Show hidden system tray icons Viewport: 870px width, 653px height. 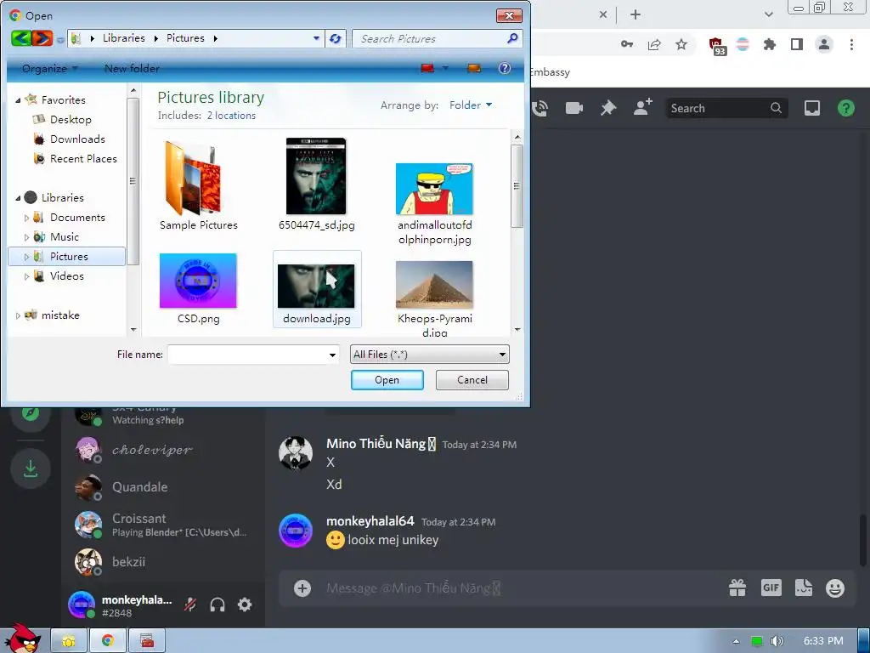click(736, 641)
